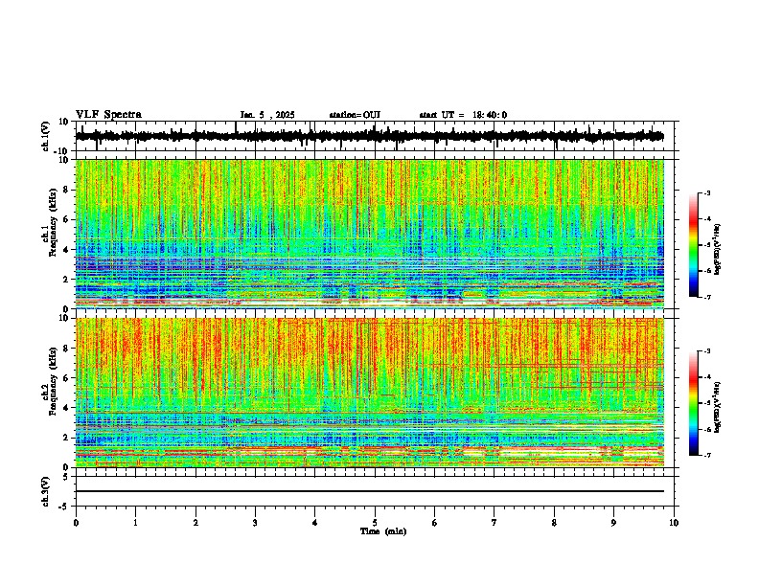Viewport: 759px width, 586px height.
Task: Click the "-7" label on ch.1 color bar
Action: (707, 297)
